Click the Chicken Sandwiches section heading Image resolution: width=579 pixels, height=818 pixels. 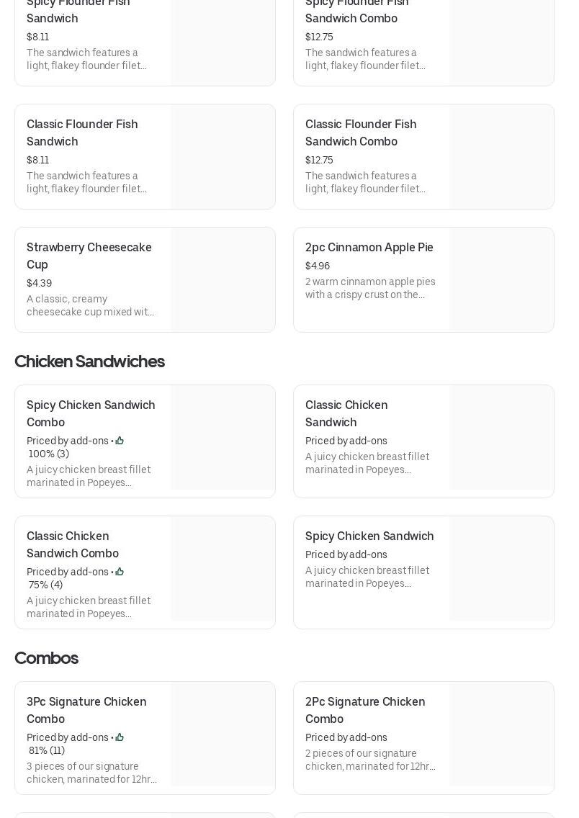pyautogui.click(x=89, y=361)
